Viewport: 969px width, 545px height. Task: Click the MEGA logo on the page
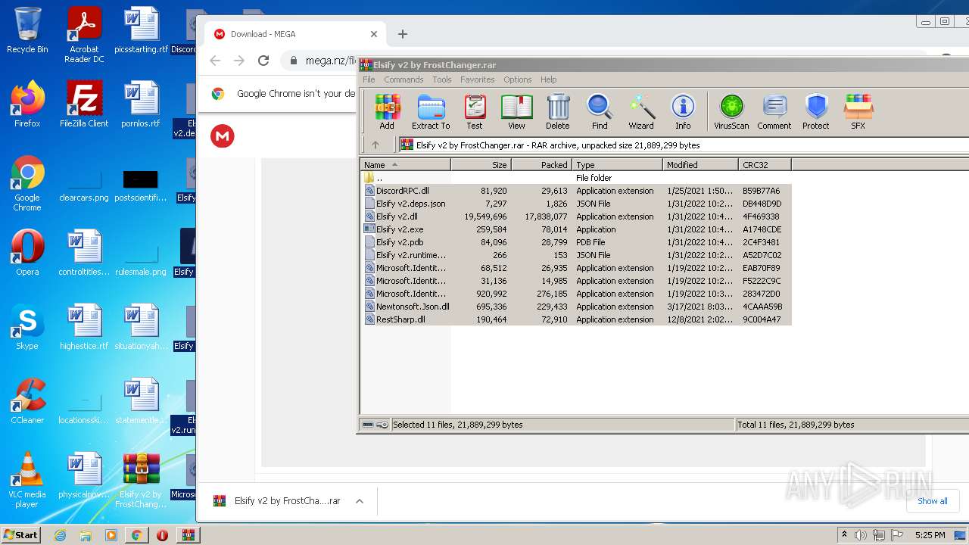click(223, 136)
